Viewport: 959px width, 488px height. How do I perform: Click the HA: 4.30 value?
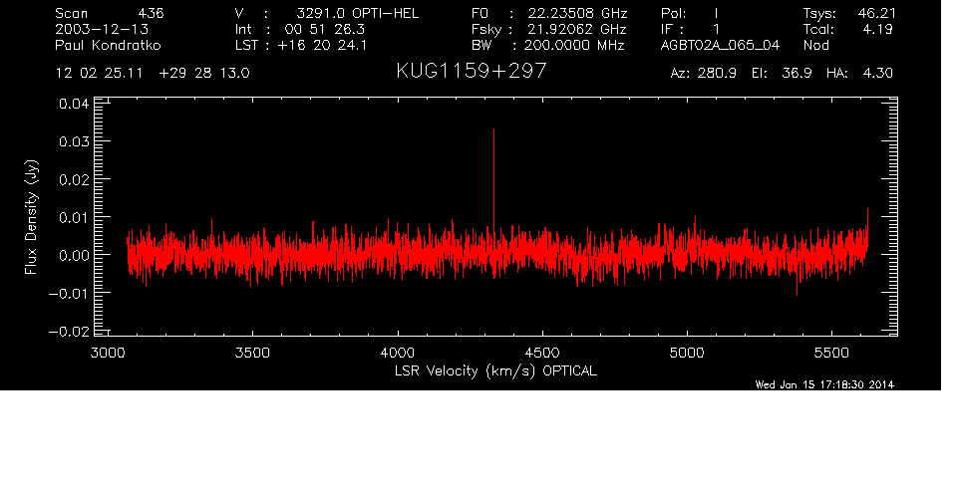pos(859,74)
